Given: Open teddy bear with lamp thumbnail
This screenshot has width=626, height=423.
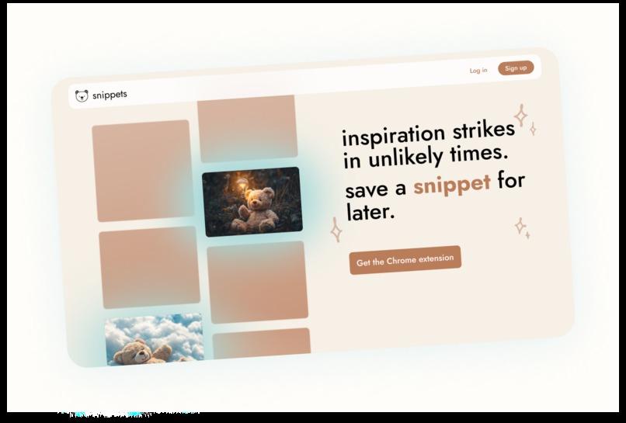Looking at the screenshot, I should coord(252,202).
